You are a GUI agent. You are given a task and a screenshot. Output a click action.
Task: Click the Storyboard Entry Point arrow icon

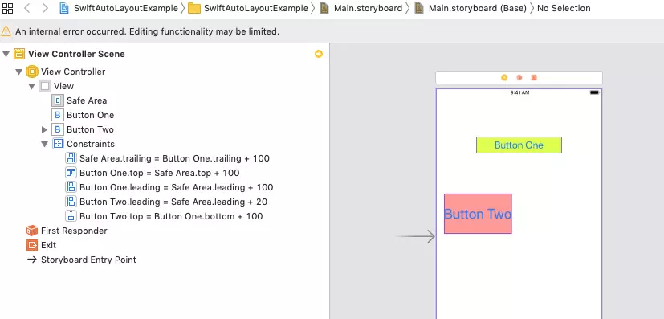32,260
